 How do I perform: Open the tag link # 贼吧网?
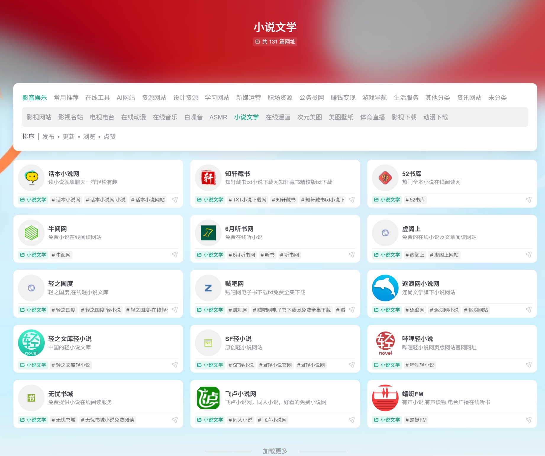tap(238, 310)
